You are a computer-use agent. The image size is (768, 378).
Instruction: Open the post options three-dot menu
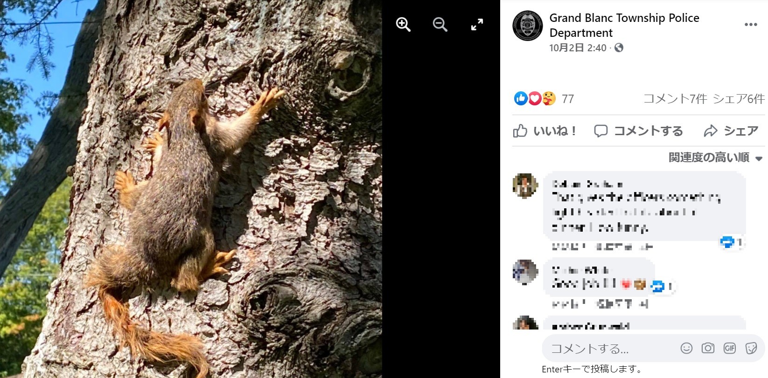click(x=750, y=25)
